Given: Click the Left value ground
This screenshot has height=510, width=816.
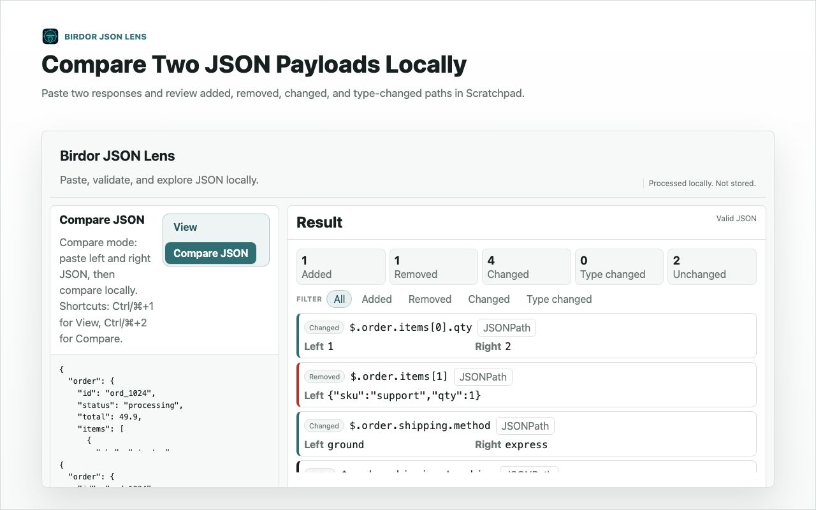Looking at the screenshot, I should 346,445.
